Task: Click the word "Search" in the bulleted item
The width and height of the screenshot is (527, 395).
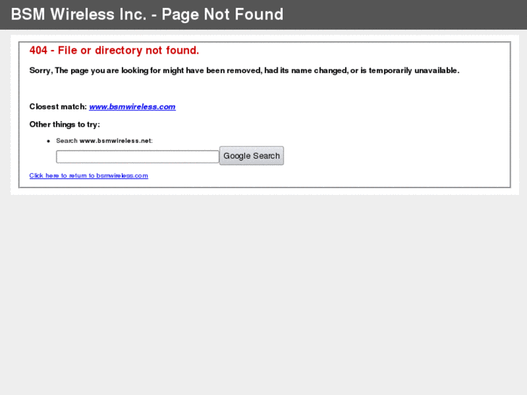Action: pos(67,141)
